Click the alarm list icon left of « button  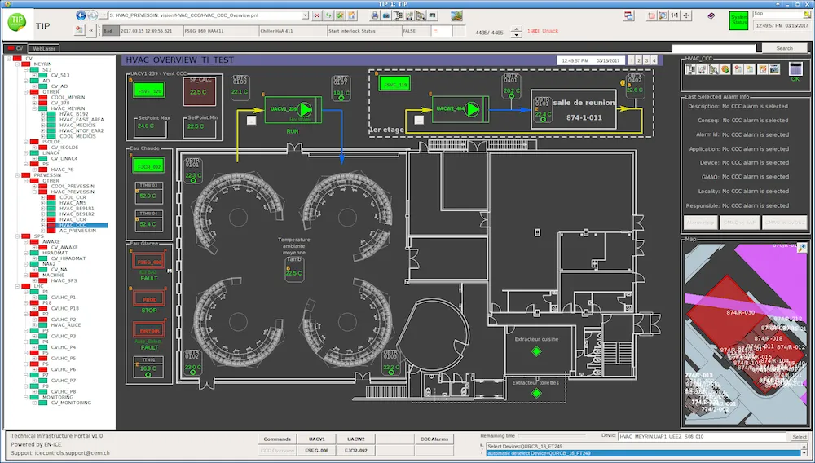(80, 31)
